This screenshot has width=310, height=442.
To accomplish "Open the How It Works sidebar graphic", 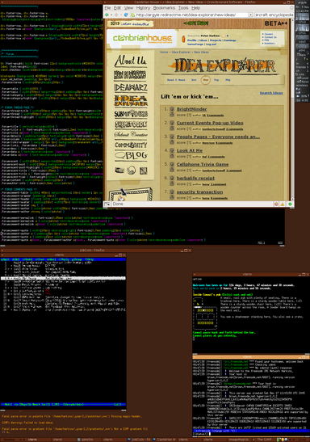I will [130, 75].
